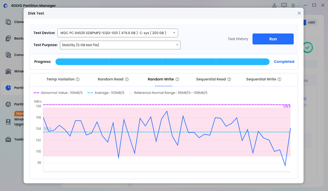328x191 pixels.
Task: Close the Disk Test dialog
Action: pos(299,13)
